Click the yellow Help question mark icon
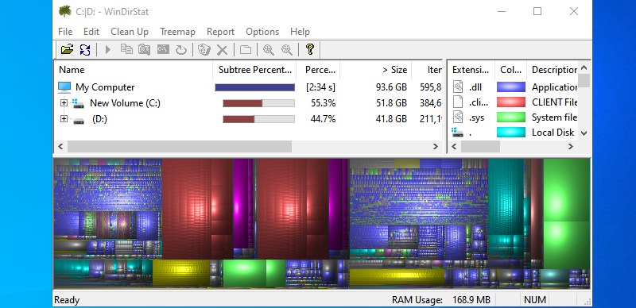This screenshot has width=636, height=308. click(x=310, y=49)
